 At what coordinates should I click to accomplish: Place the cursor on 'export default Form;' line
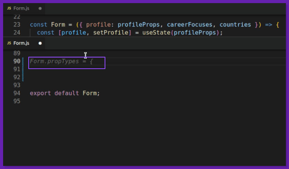65,93
